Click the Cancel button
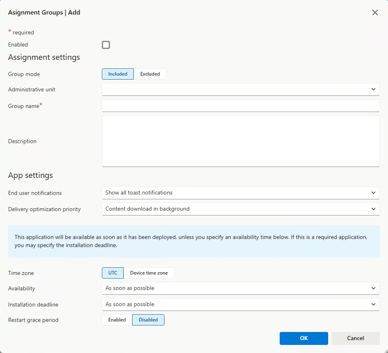This screenshot has height=353, width=388. click(355, 338)
